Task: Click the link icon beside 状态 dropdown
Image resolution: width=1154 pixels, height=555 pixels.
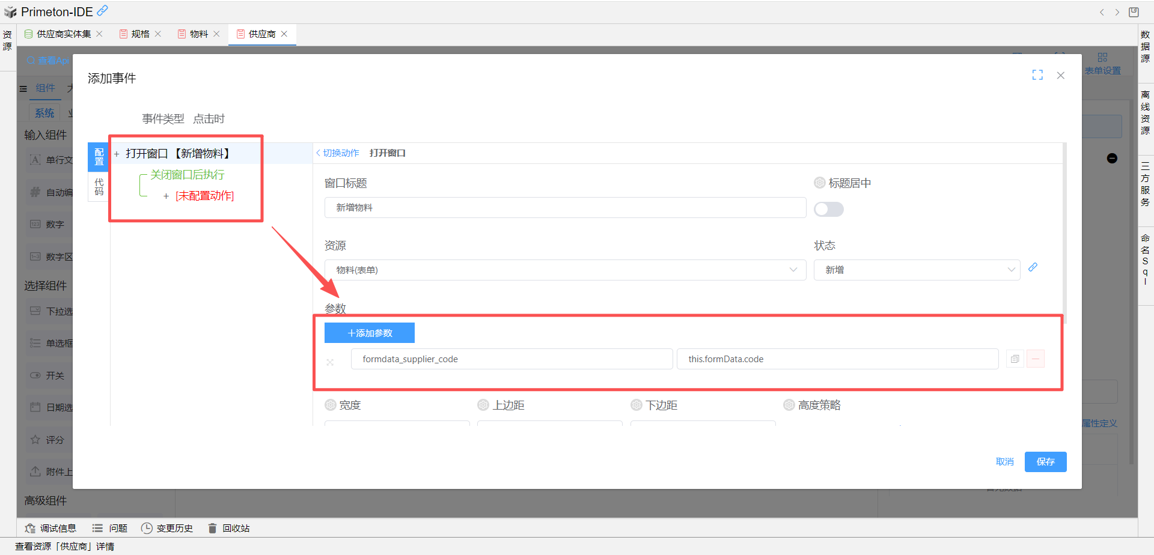Action: (1033, 267)
